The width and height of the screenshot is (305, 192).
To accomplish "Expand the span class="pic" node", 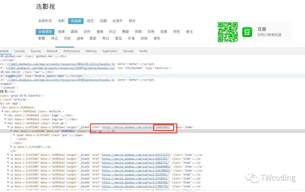I will coord(14,135).
